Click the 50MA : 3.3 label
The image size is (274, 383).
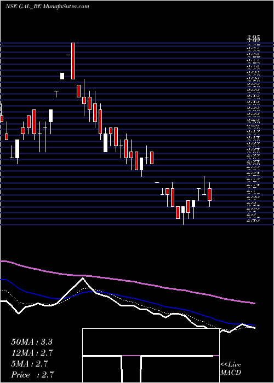32,342
